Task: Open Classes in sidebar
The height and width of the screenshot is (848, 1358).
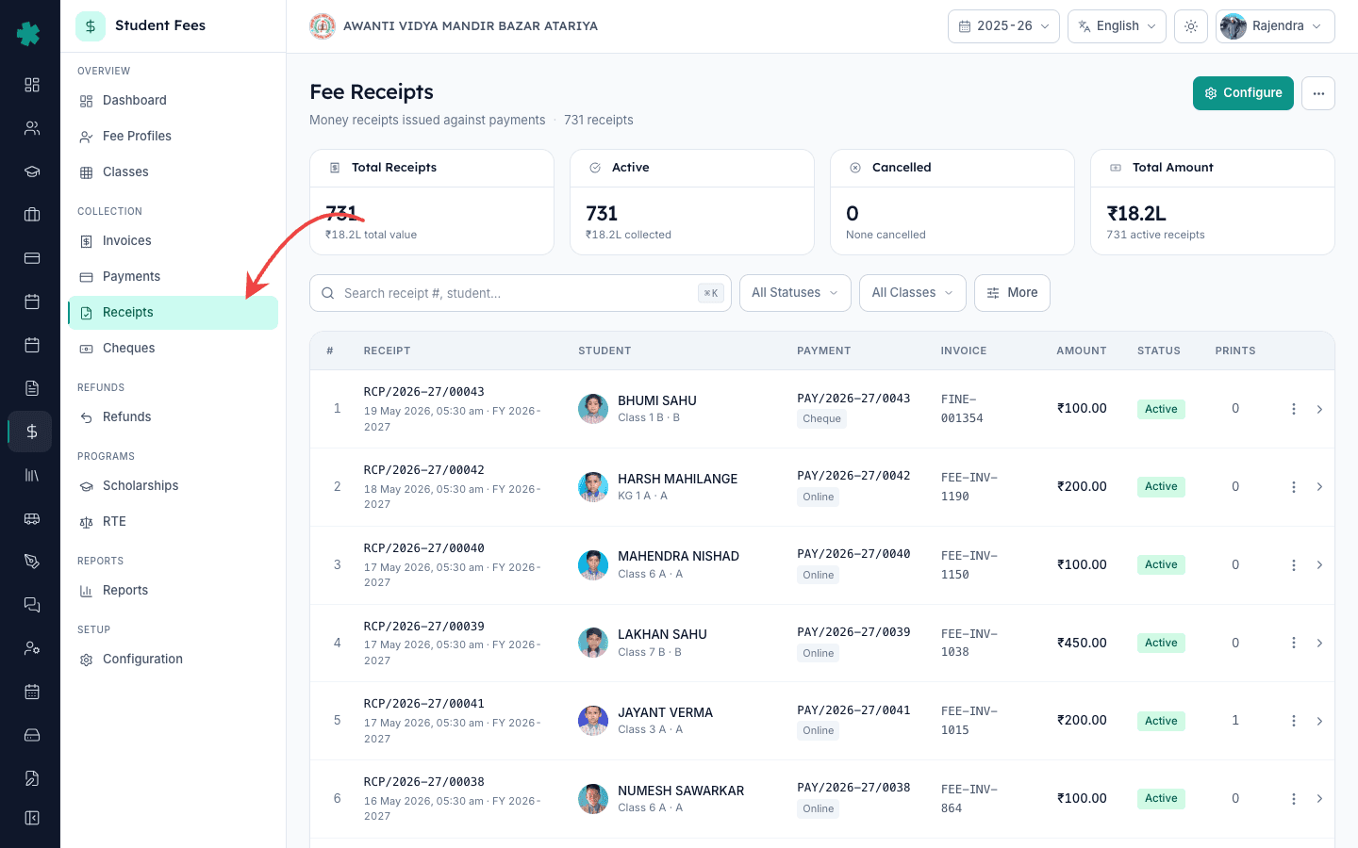Action: (173, 172)
